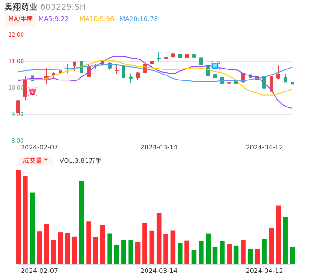This screenshot has height=277, width=314.
Task: Click the tallest red volume bar at far left
Action: pyautogui.click(x=18, y=217)
